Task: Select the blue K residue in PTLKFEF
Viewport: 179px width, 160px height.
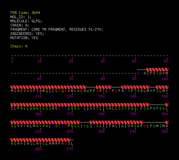Action: tap(110, 91)
